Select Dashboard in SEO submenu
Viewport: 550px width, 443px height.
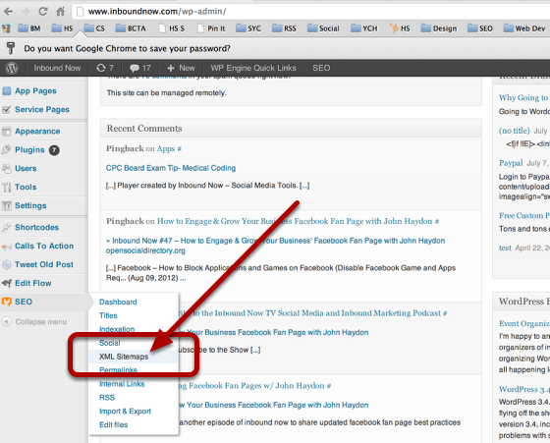[118, 302]
